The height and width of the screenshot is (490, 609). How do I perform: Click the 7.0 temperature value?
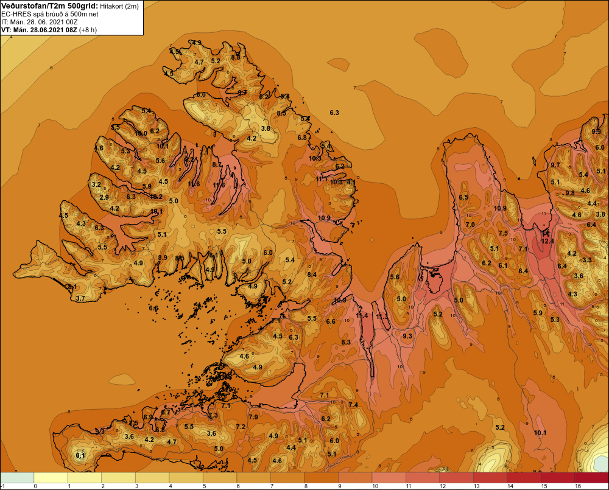click(x=470, y=225)
